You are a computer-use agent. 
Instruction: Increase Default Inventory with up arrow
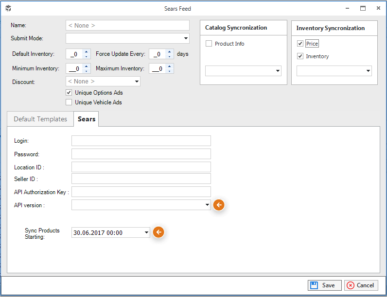(86, 52)
